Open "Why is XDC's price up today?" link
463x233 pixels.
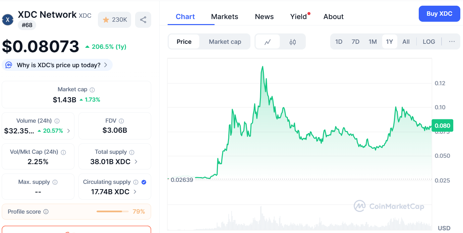click(x=57, y=65)
